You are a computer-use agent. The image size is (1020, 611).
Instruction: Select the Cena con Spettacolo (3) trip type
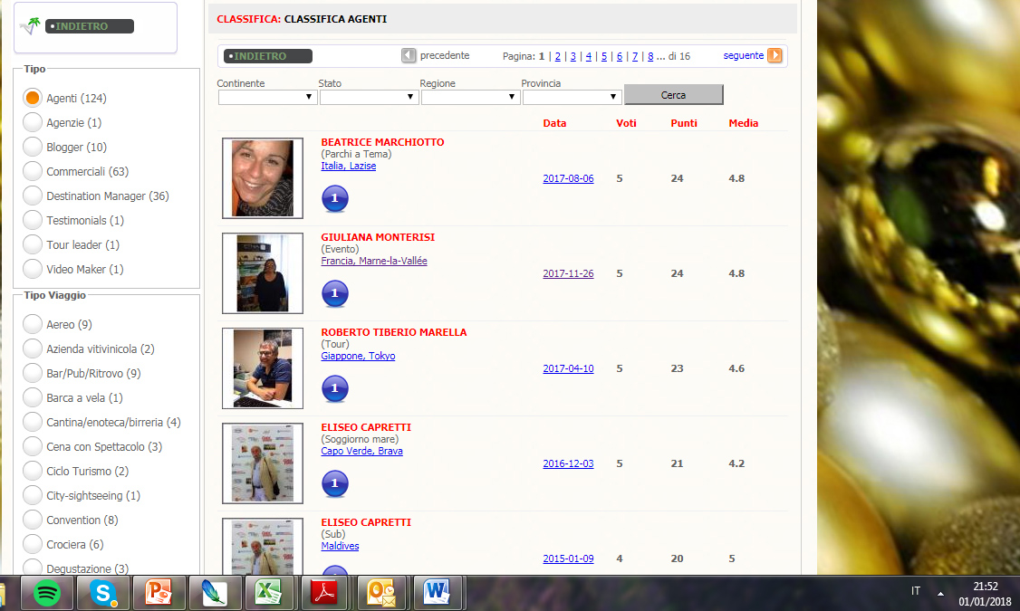tap(32, 446)
